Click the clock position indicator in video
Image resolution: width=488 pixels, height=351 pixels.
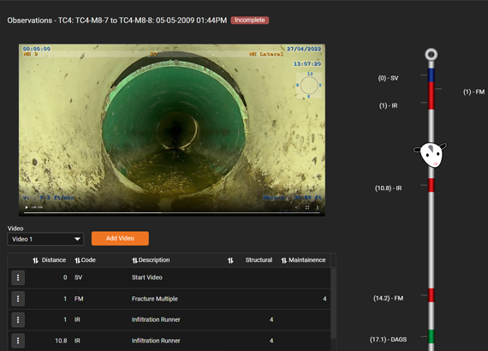(309, 86)
